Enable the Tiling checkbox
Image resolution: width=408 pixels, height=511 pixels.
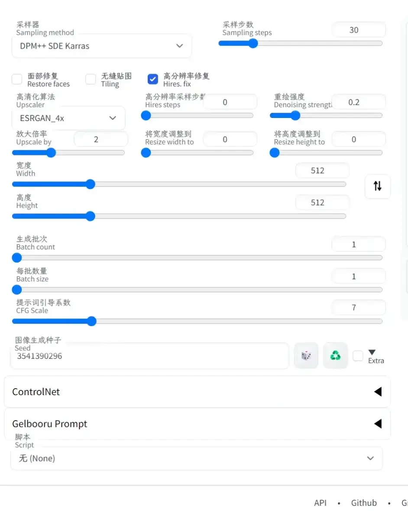tap(91, 79)
